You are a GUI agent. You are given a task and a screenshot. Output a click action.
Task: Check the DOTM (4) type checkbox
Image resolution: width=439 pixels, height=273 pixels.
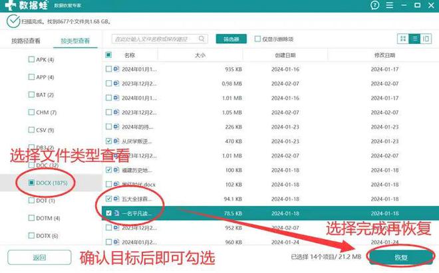(x=31, y=218)
